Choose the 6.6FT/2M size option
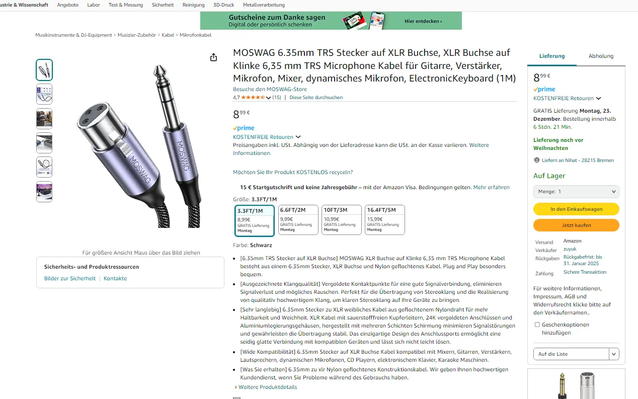This screenshot has width=638, height=399. tap(298, 220)
